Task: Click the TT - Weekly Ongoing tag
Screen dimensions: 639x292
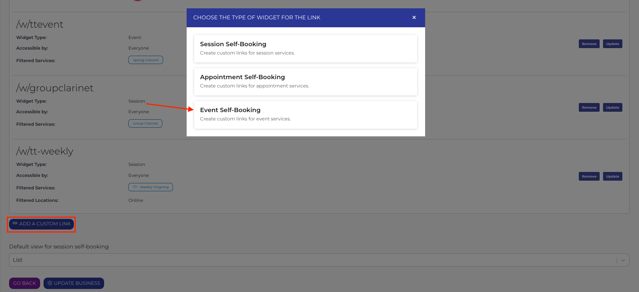Action: pos(151,187)
